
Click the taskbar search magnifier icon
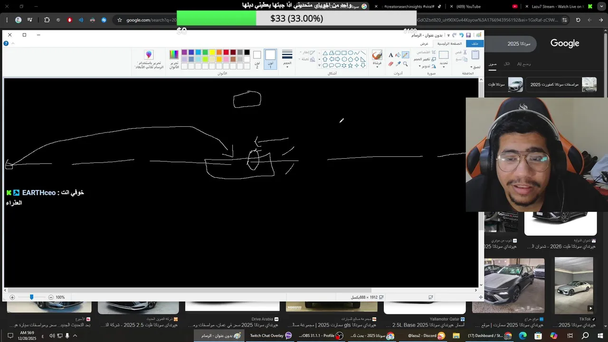click(585, 335)
